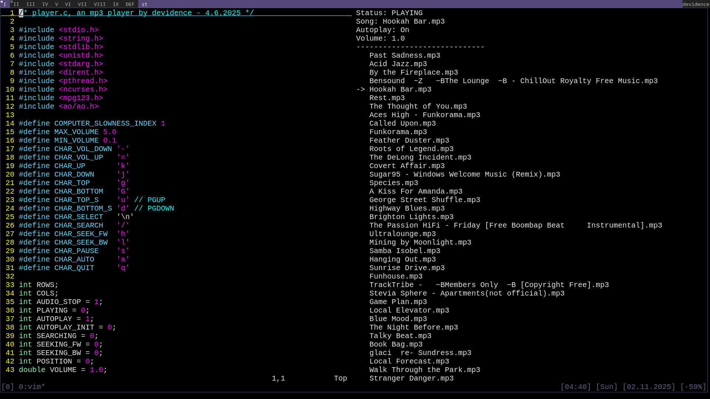The width and height of the screenshot is (710, 399).
Task: Click the 04:40 clock in status bar
Action: click(575, 387)
